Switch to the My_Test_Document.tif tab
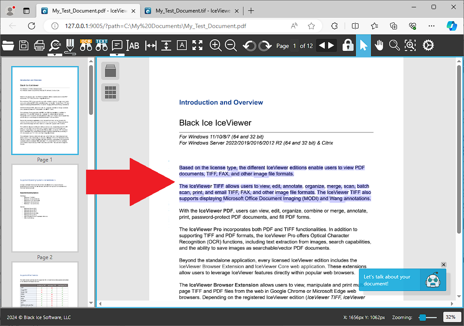 point(192,11)
